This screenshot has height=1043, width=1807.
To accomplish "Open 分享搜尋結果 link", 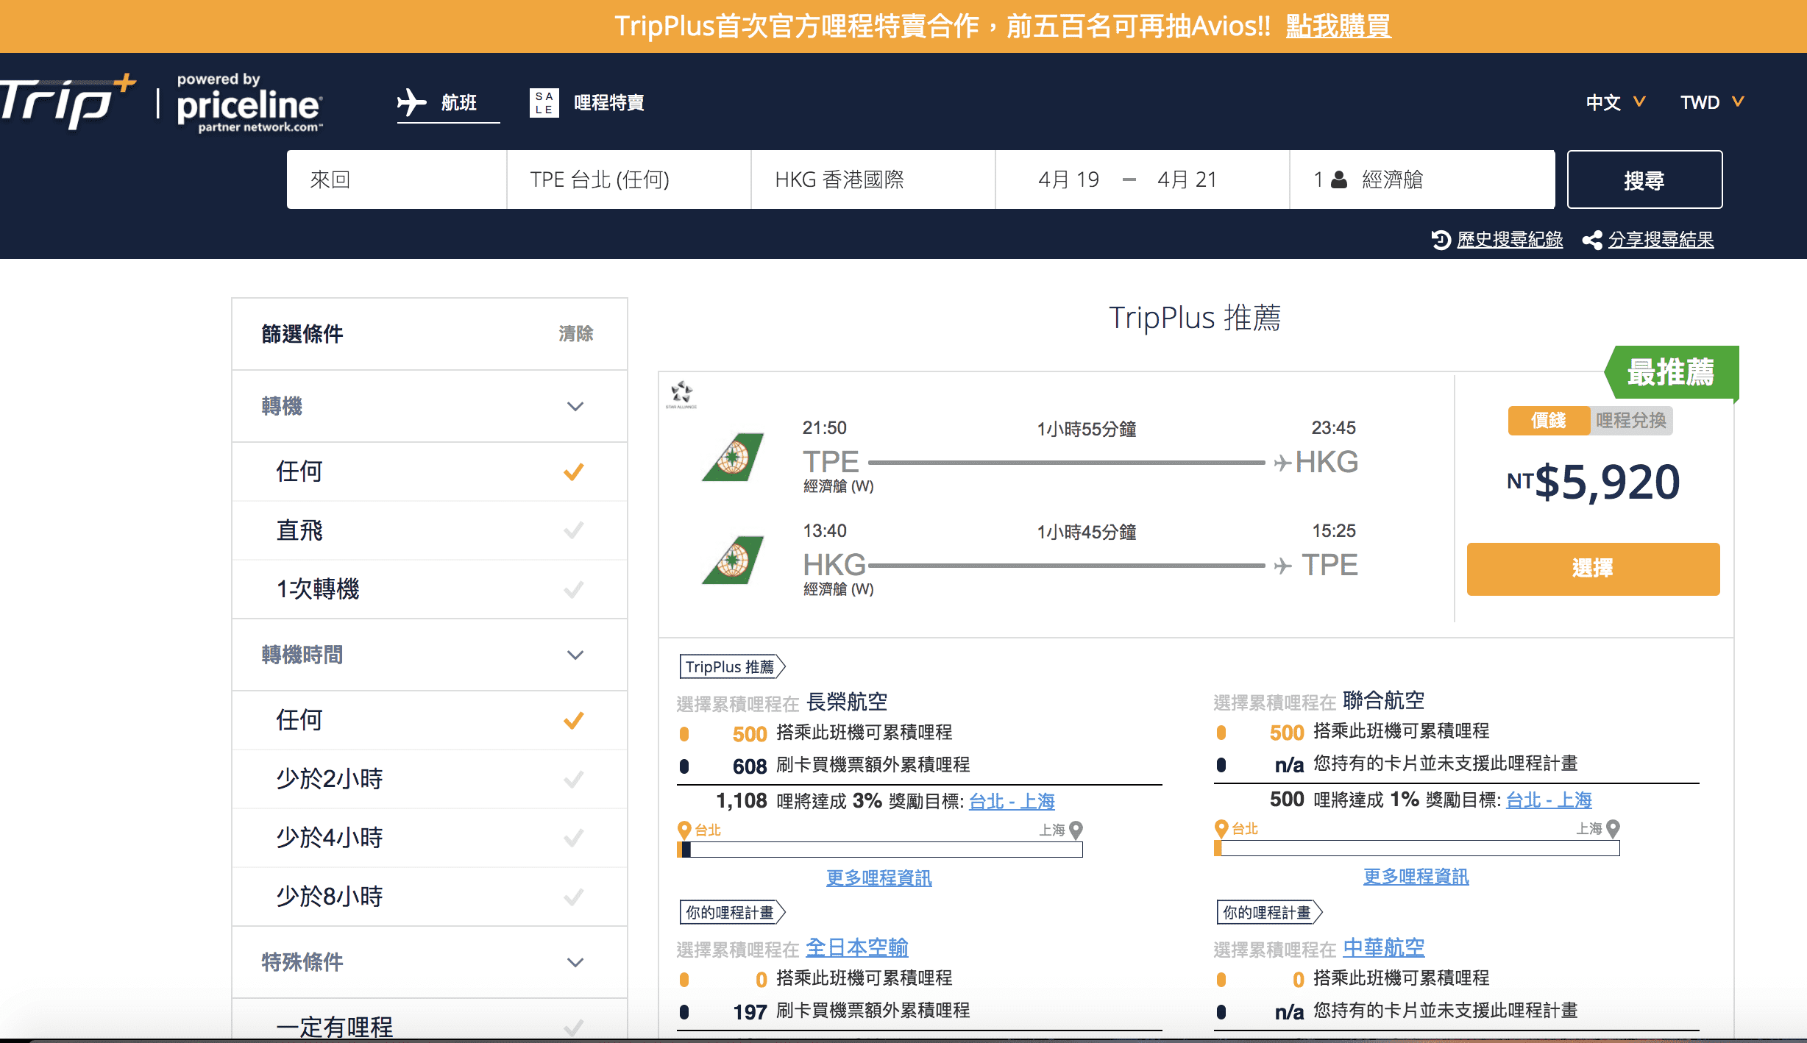I will point(1661,240).
